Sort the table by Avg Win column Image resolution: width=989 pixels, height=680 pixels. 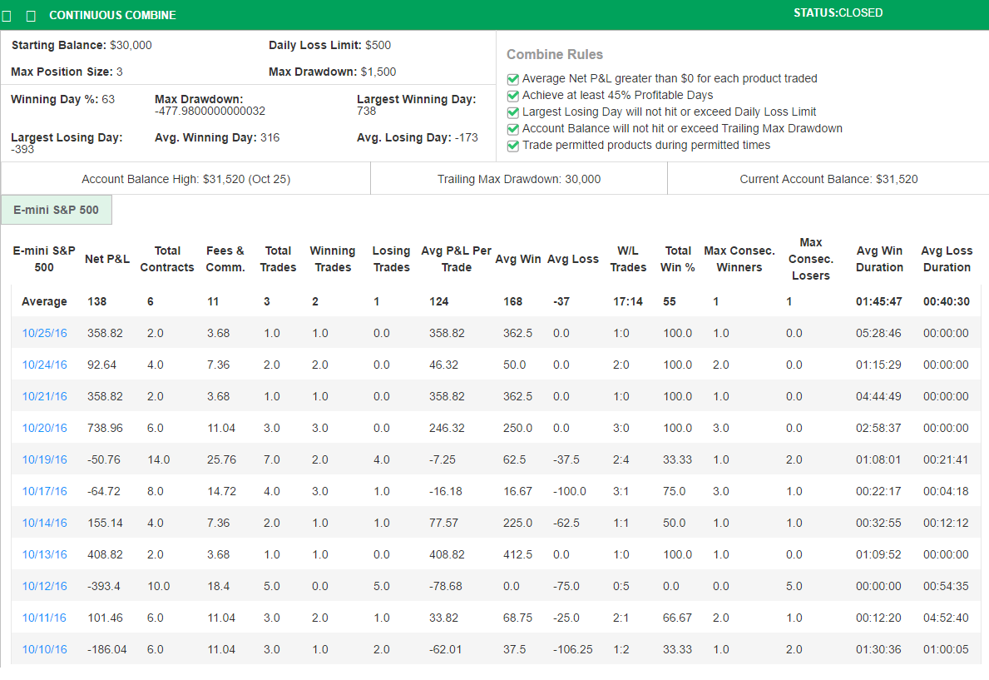coord(518,258)
